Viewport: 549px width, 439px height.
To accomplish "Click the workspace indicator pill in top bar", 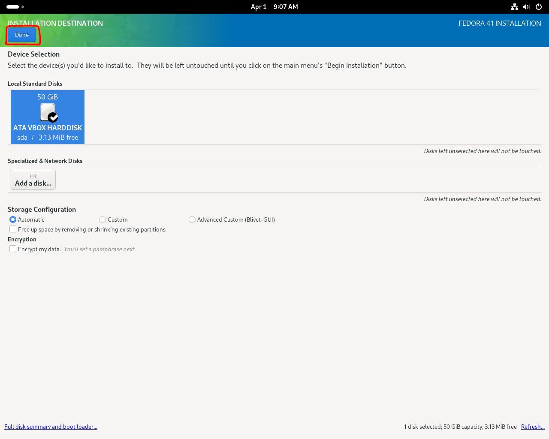I will point(13,7).
